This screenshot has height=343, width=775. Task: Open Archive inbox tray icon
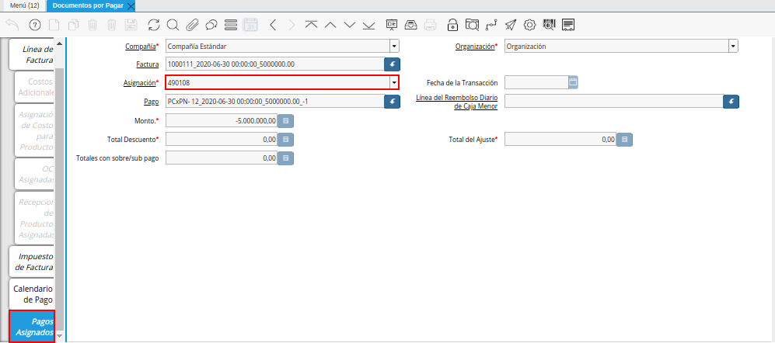[410, 25]
